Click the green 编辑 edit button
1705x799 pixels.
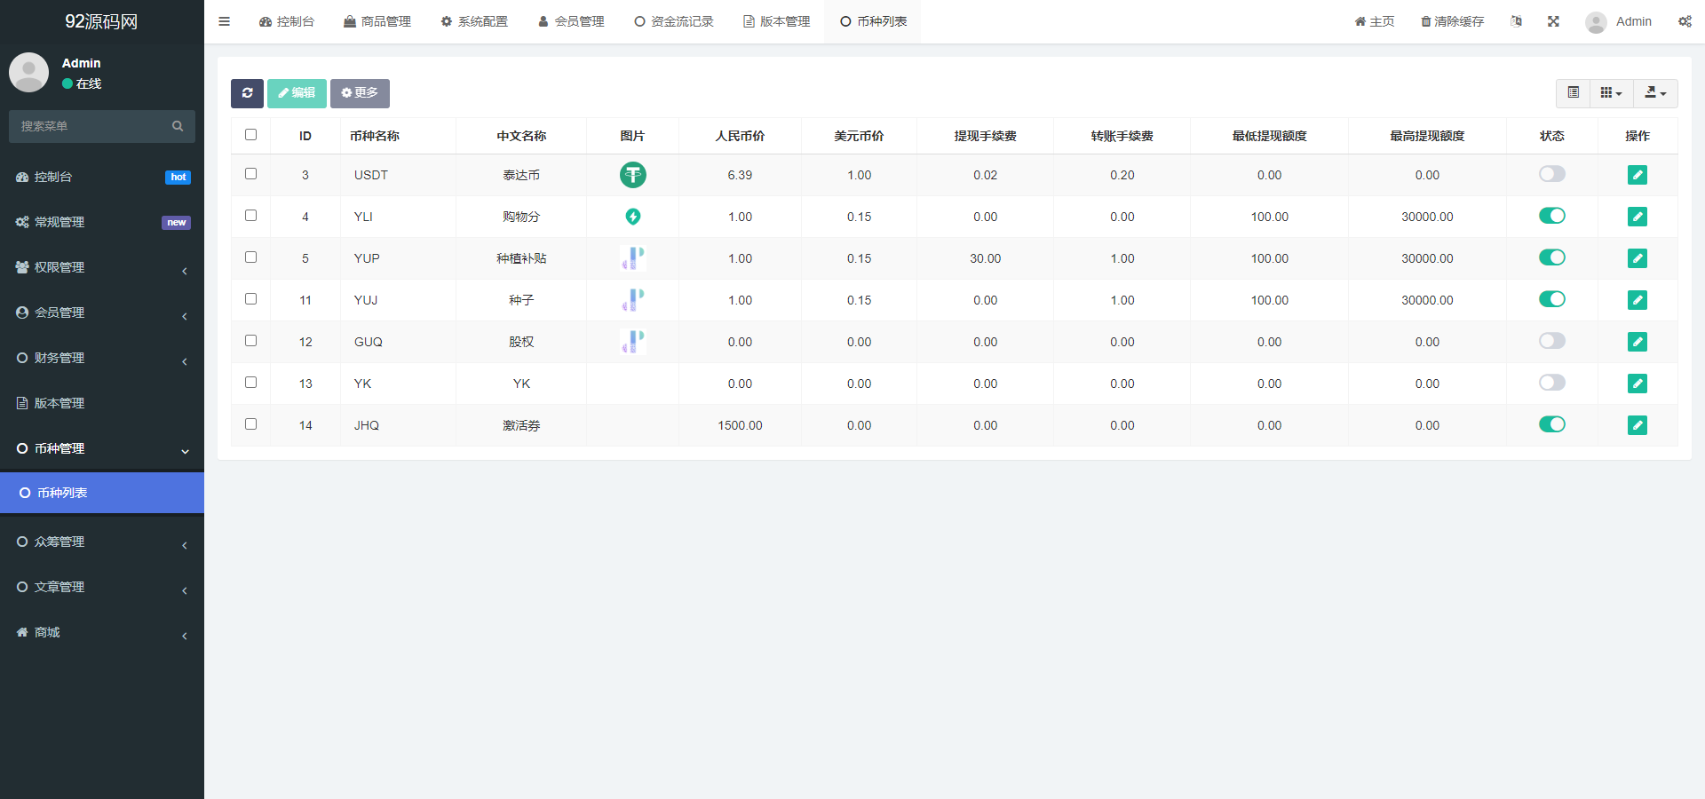pos(297,93)
